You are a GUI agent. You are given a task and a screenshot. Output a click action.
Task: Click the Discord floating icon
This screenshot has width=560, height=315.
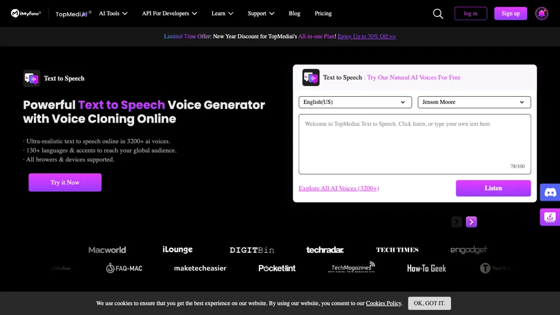point(550,192)
